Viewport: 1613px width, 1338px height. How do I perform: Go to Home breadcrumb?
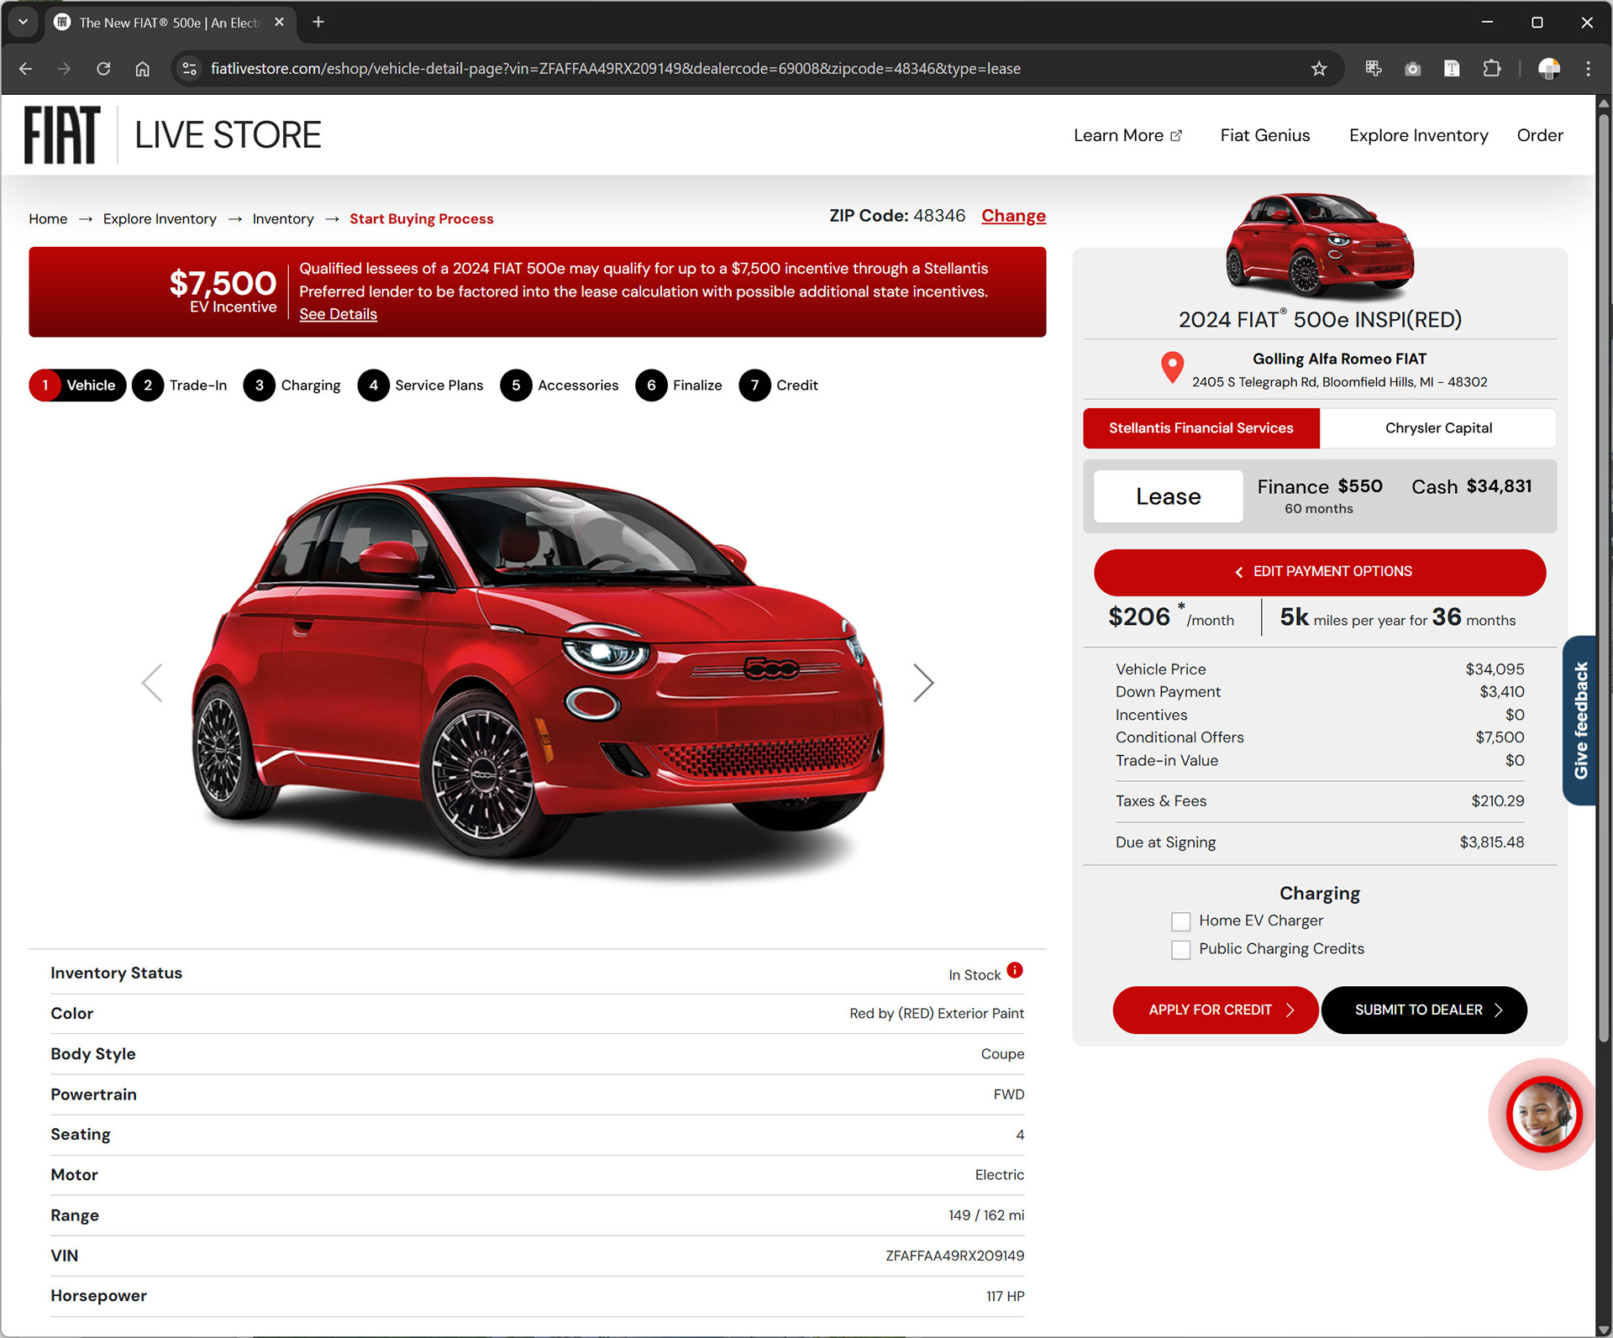(x=48, y=218)
